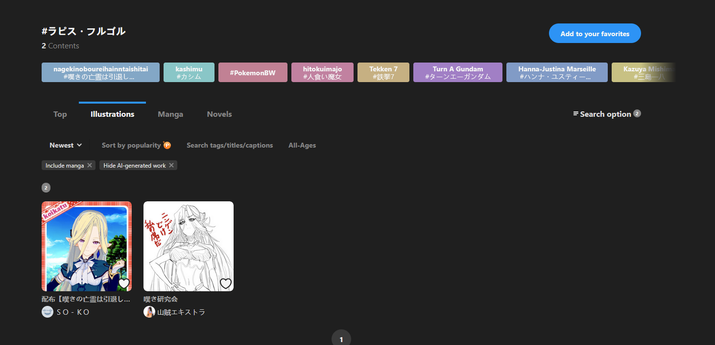Image resolution: width=715 pixels, height=345 pixels.
Task: Select the #PokemonBW tag chip
Action: [x=253, y=72]
